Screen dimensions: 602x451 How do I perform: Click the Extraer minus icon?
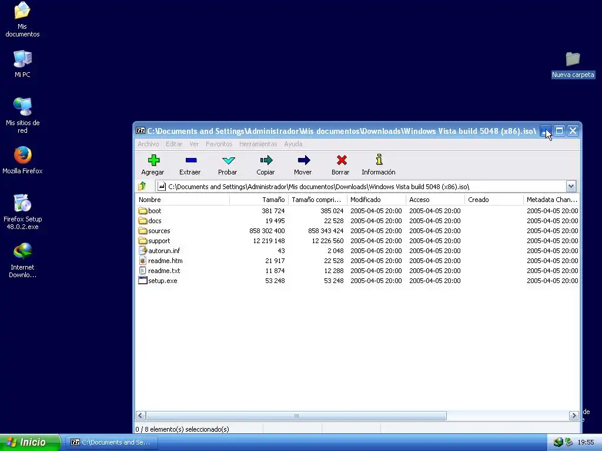pos(191,160)
